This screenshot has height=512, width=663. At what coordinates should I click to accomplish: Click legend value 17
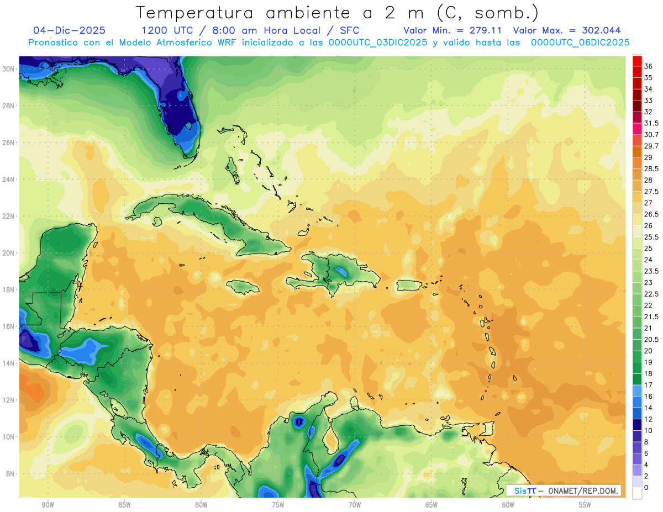[649, 385]
